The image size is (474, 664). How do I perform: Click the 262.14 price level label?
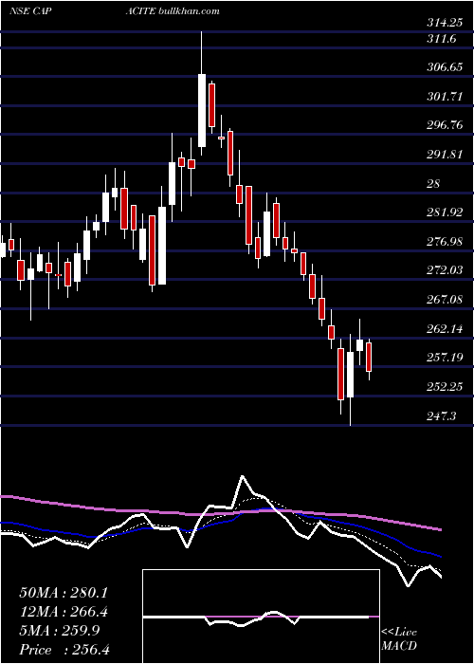pos(444,329)
